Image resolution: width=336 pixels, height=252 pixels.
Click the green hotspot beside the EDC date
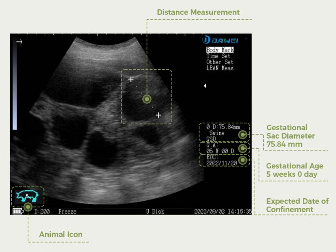click(x=242, y=160)
